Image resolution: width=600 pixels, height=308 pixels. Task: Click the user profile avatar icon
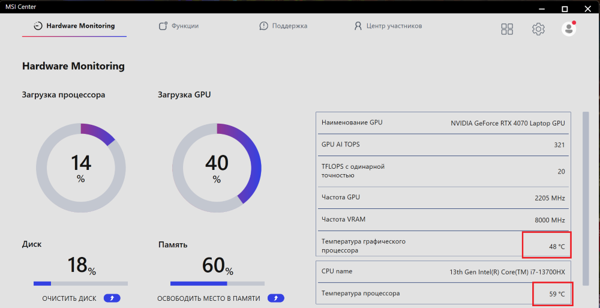569,29
